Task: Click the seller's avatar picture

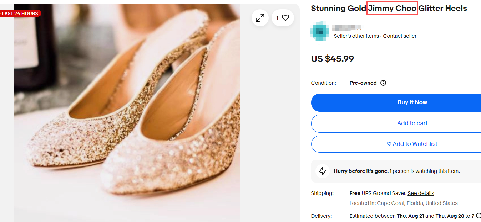Action: (319, 31)
